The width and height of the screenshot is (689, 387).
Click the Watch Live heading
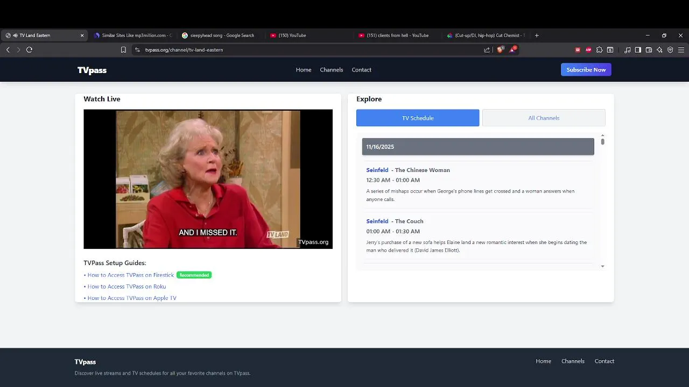pos(102,99)
